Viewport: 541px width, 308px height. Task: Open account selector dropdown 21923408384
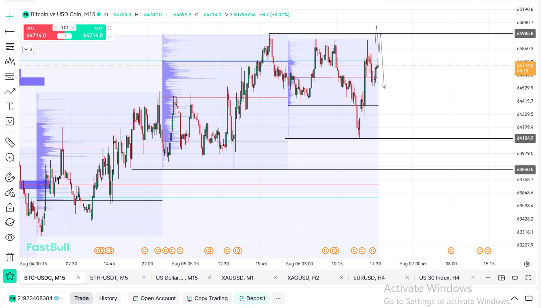tap(36, 298)
